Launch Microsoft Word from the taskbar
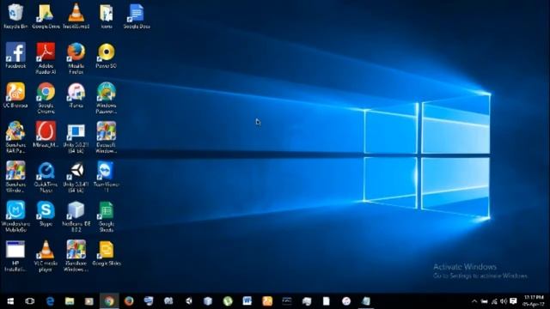The width and height of the screenshot is (550, 309). (247, 301)
